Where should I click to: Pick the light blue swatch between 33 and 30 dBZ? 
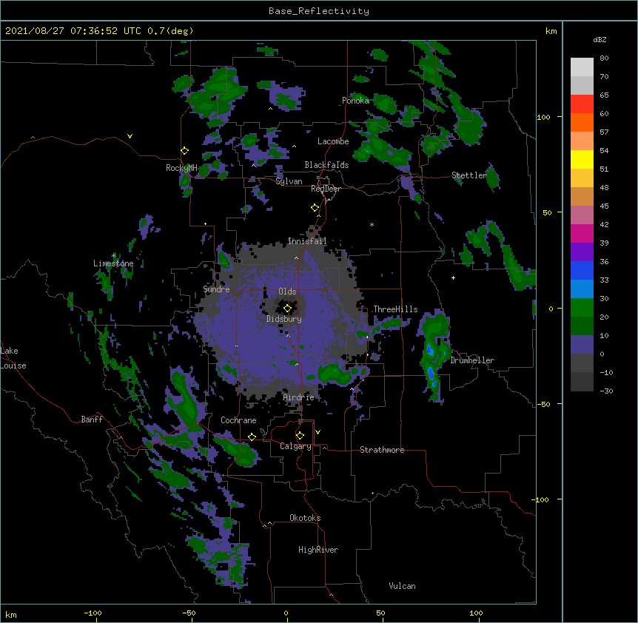[x=582, y=289]
